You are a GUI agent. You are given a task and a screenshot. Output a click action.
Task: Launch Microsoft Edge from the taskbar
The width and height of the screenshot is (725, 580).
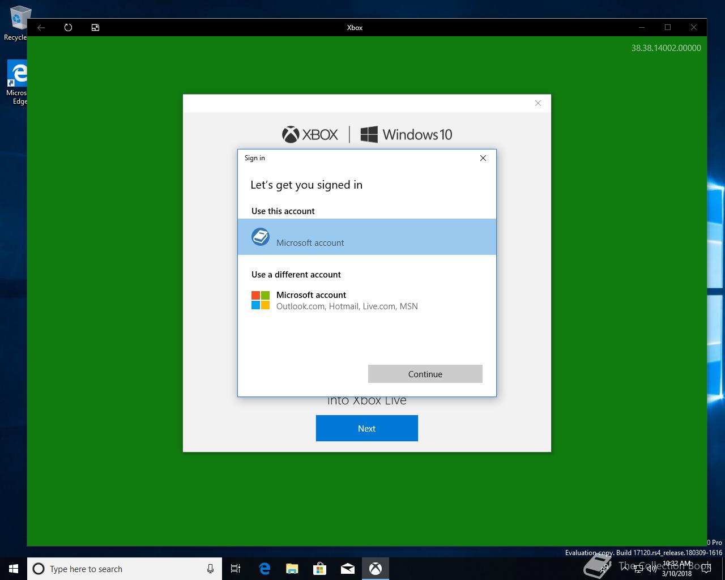coord(265,569)
